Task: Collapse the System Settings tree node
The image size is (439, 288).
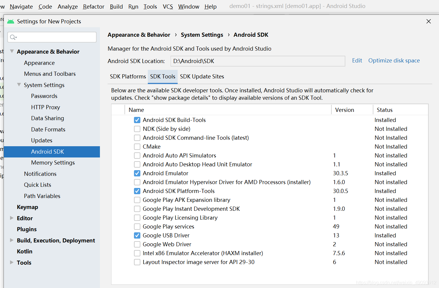Action: click(x=19, y=85)
